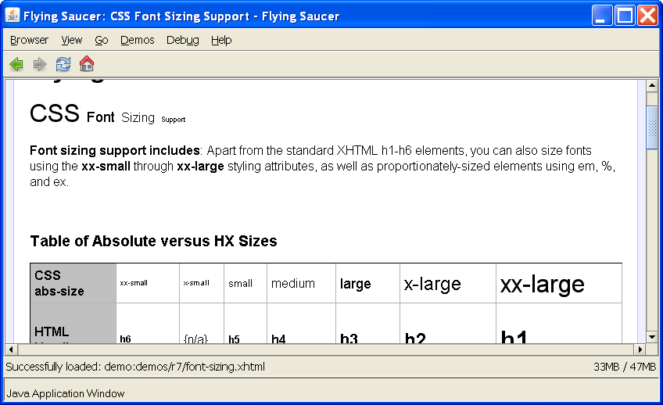This screenshot has width=663, height=405.
Task: Open the Go menu
Action: [x=102, y=40]
